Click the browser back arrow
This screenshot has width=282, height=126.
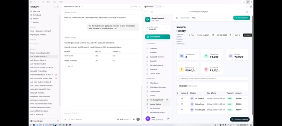pos(145,12)
